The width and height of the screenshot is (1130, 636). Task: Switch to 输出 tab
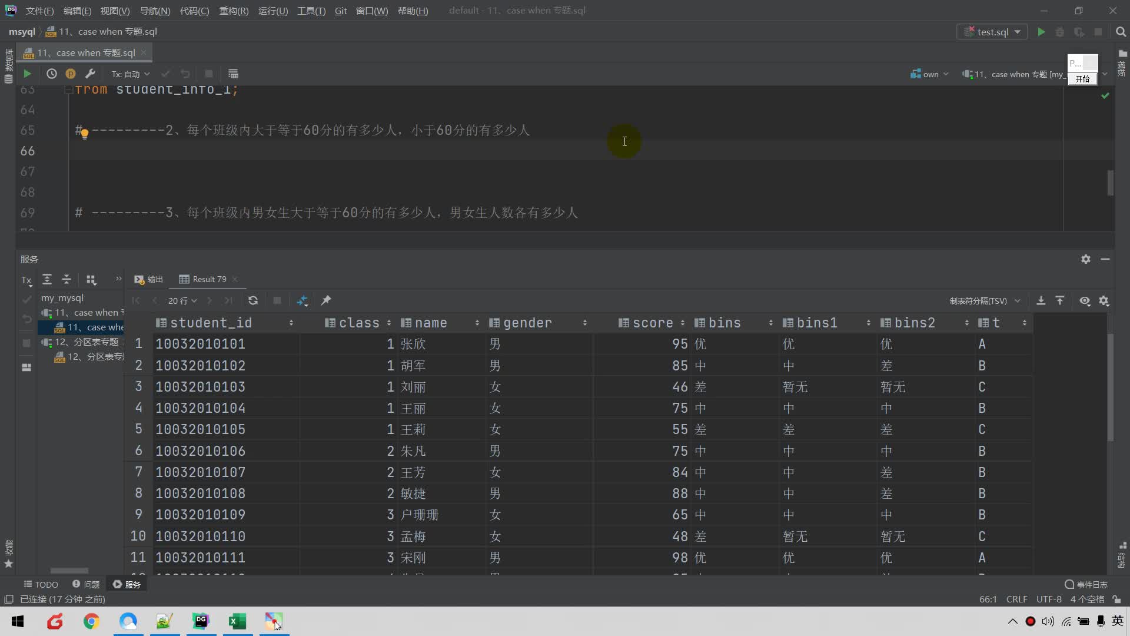[149, 279]
